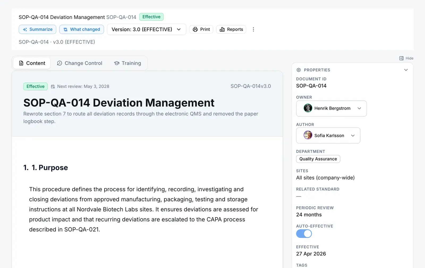This screenshot has width=425, height=268.
Task: Open the Owner dropdown showing Henrik Bergstrom
Action: coord(331,108)
